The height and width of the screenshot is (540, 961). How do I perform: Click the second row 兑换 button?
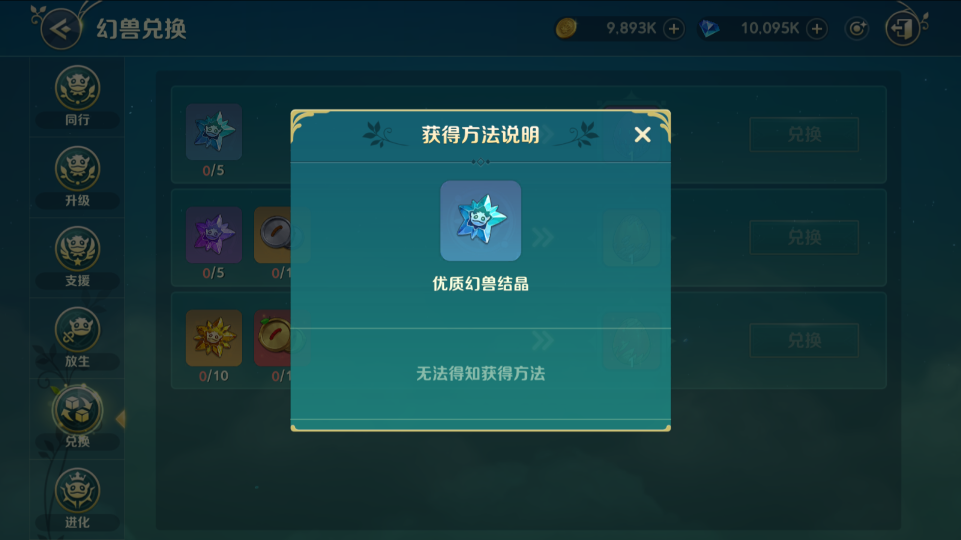click(804, 237)
